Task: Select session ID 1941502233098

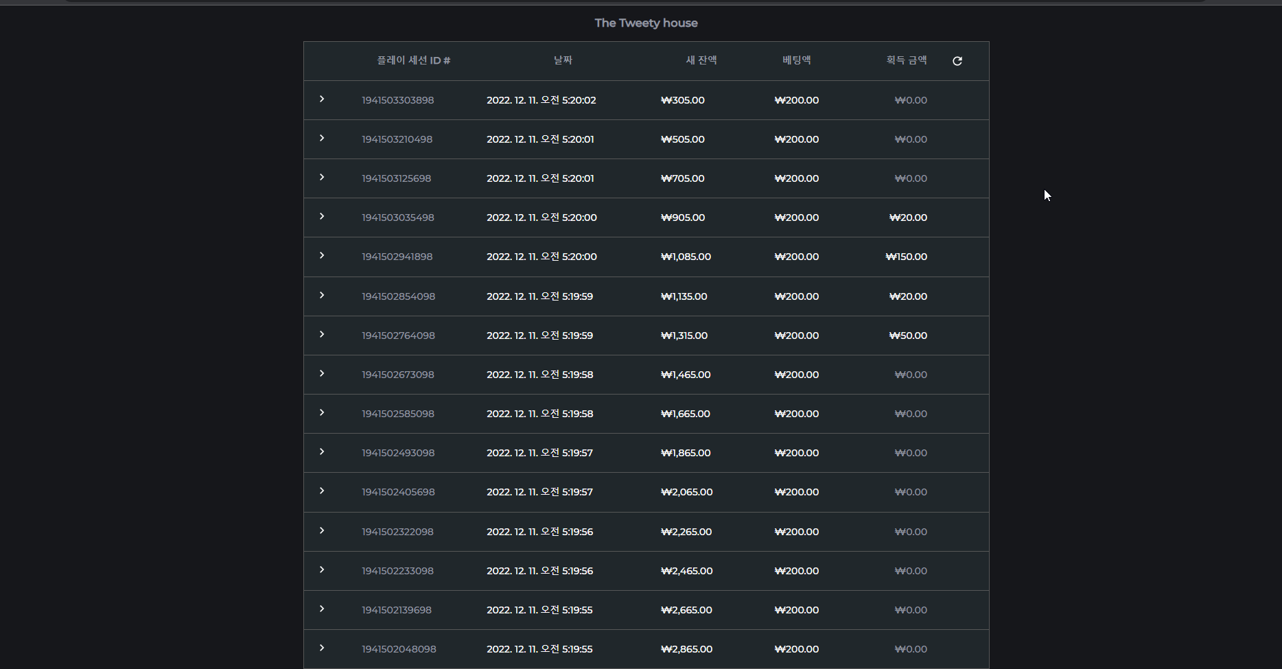Action: (x=398, y=571)
